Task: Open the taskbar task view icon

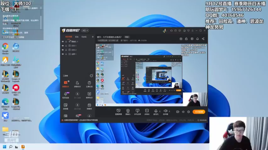Action: [x=16, y=147]
